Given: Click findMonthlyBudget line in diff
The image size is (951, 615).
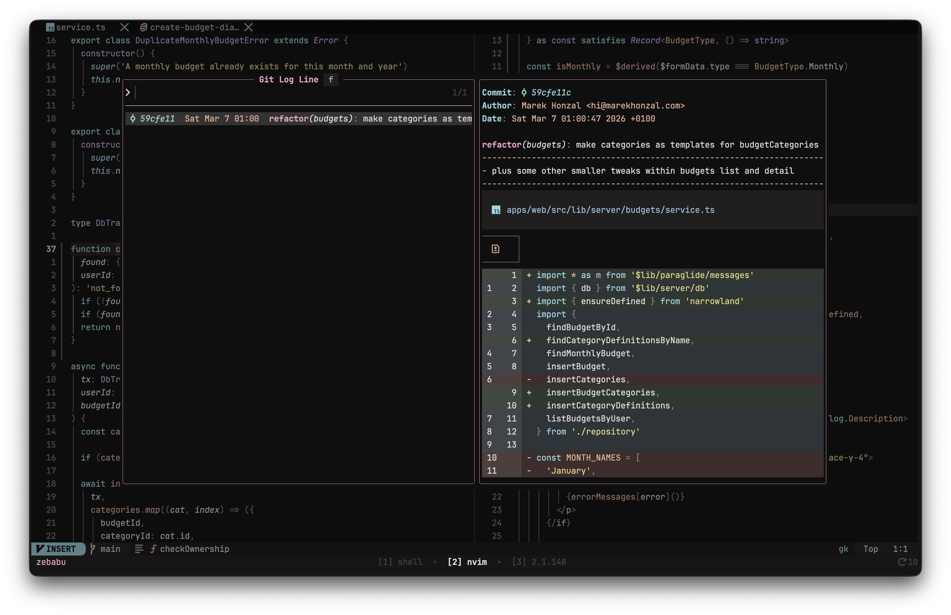Looking at the screenshot, I should 653,353.
